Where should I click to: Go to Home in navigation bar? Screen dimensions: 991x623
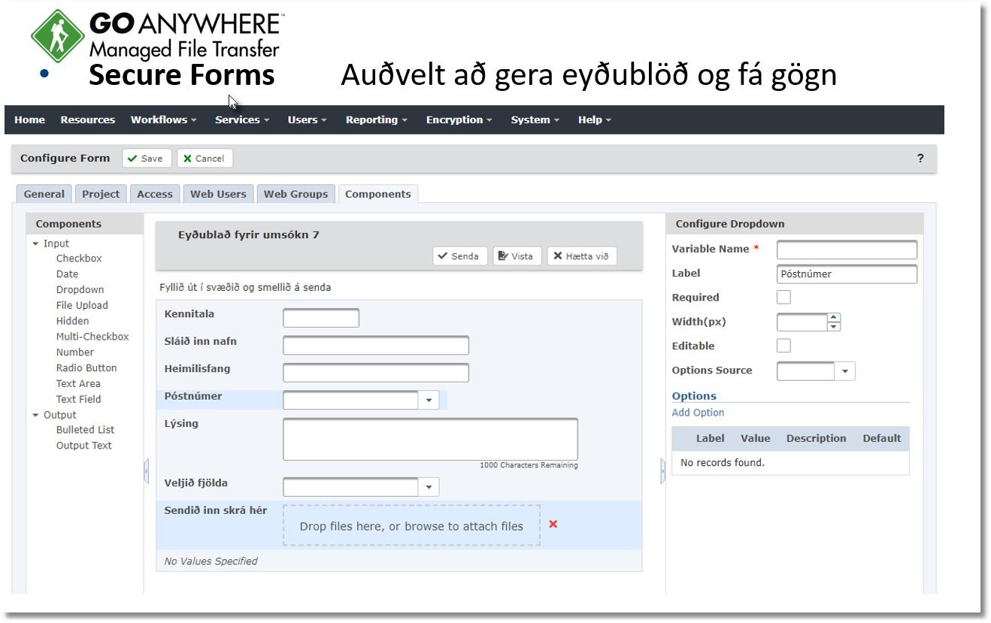[x=29, y=119]
